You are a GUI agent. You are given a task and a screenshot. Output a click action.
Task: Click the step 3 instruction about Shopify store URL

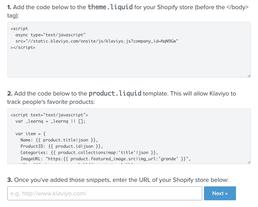[118, 180]
